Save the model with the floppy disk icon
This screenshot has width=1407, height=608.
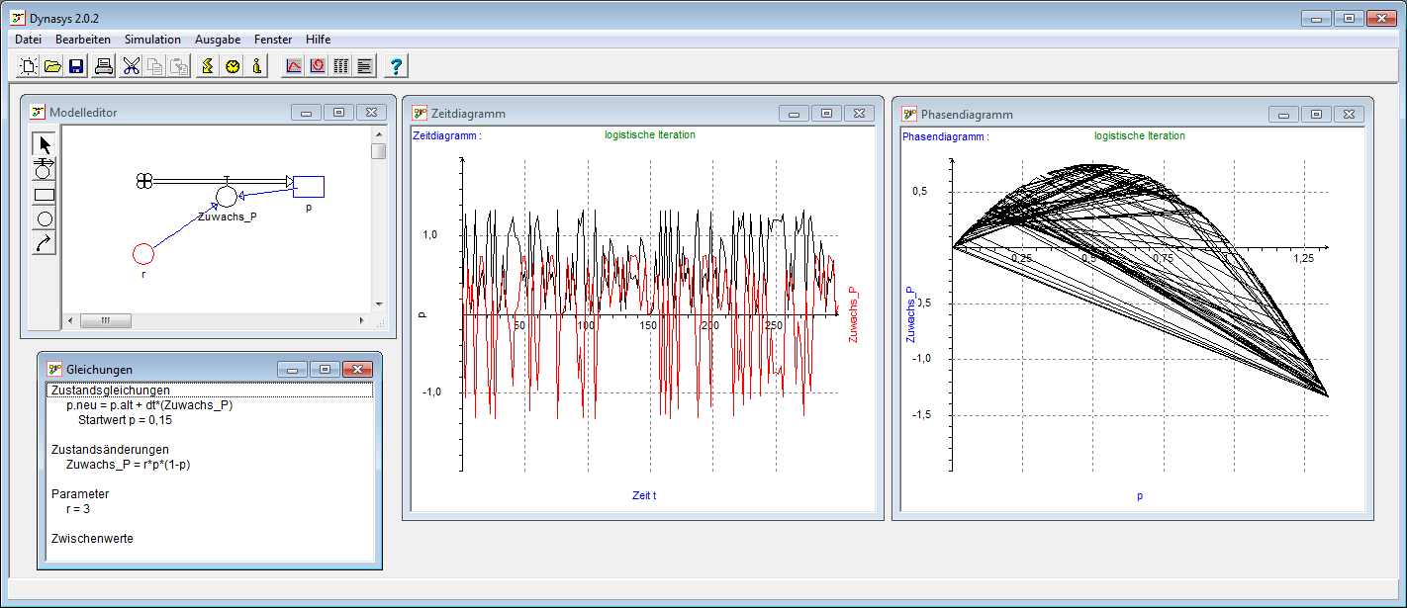pyautogui.click(x=76, y=66)
